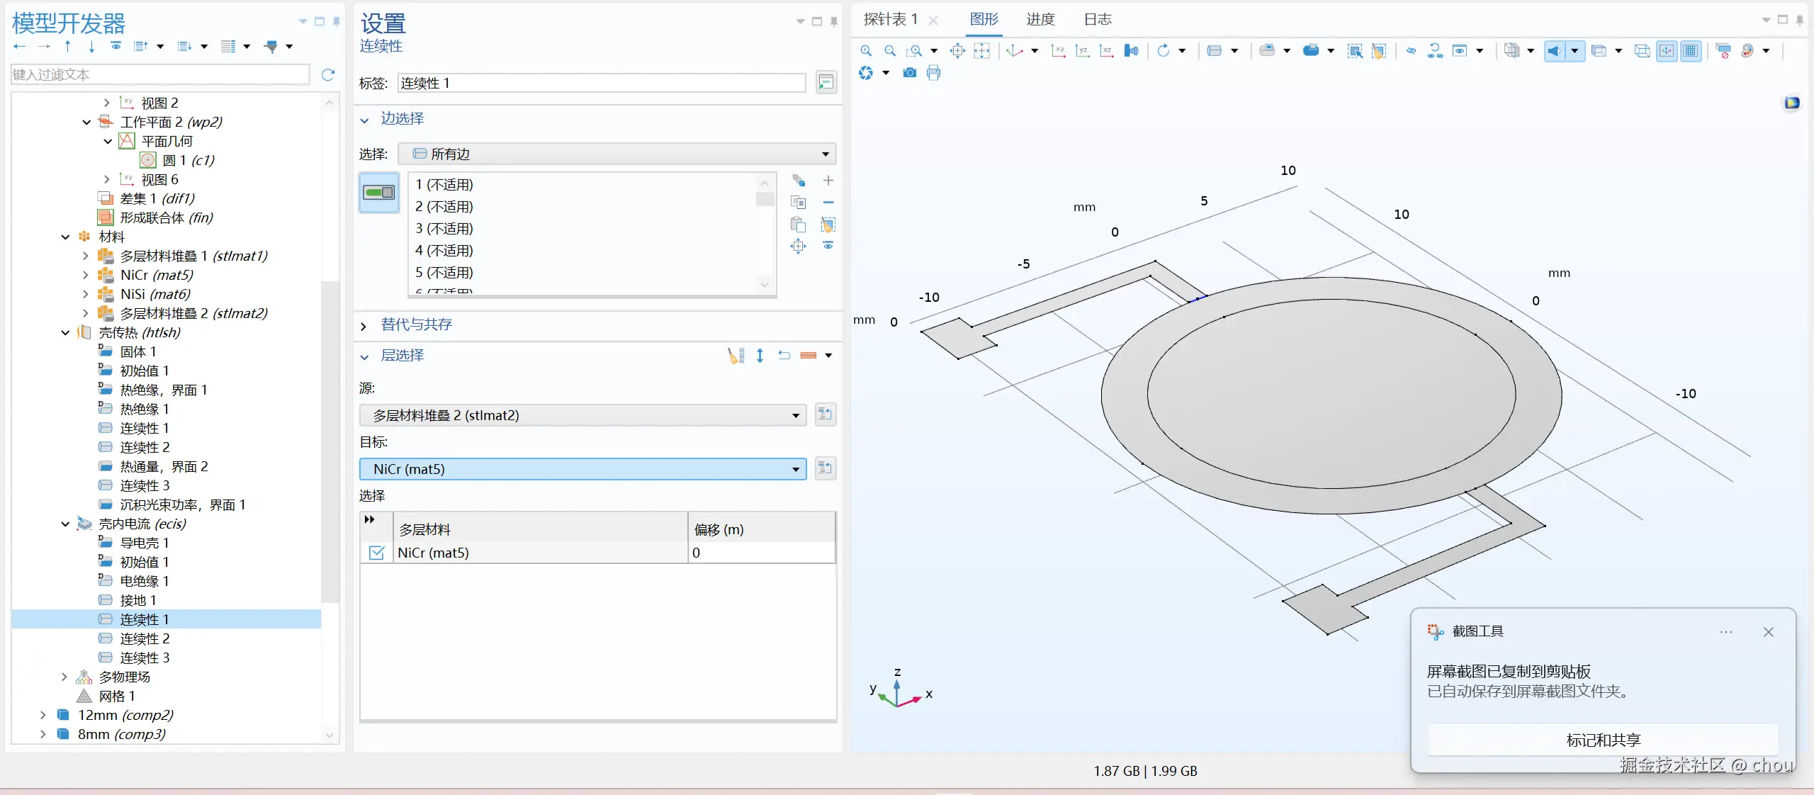Click the zoom out icon in Graphics toolbar
The width and height of the screenshot is (1814, 795).
pos(890,50)
